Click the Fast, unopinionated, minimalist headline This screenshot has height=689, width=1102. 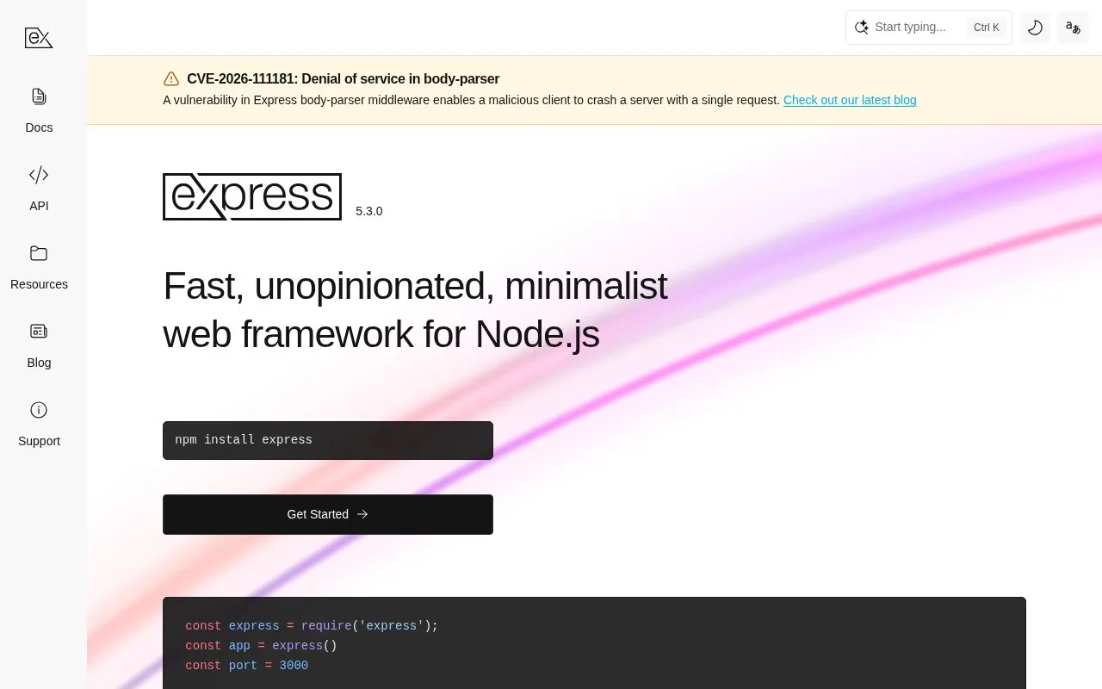[x=415, y=310]
